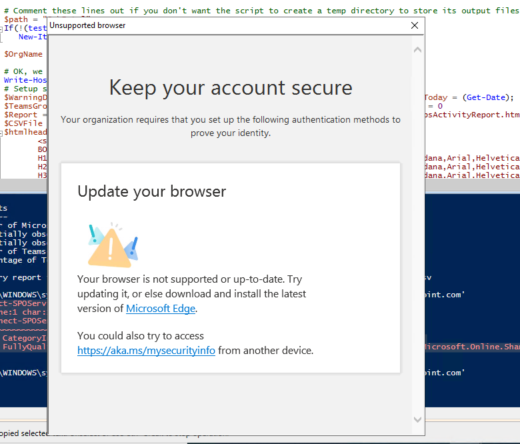Open the Microsoft Edge download link
This screenshot has height=444, width=520.
coord(161,309)
